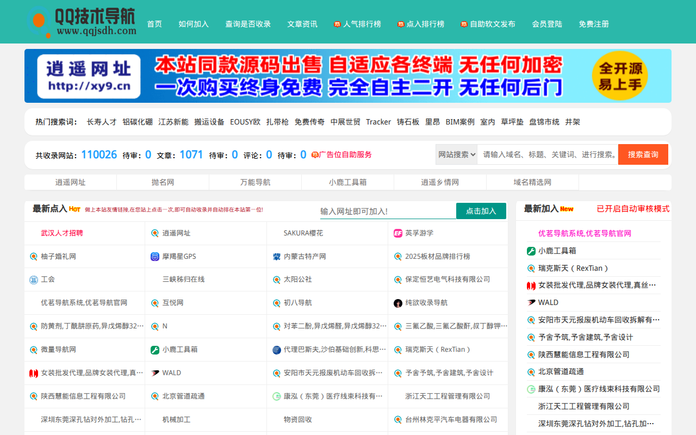Click the hot icon beside 人气排行榜
The image size is (696, 435).
tap(337, 24)
